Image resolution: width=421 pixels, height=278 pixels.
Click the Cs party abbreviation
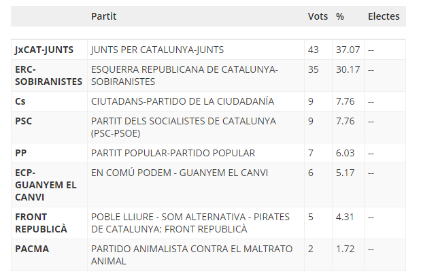click(21, 101)
